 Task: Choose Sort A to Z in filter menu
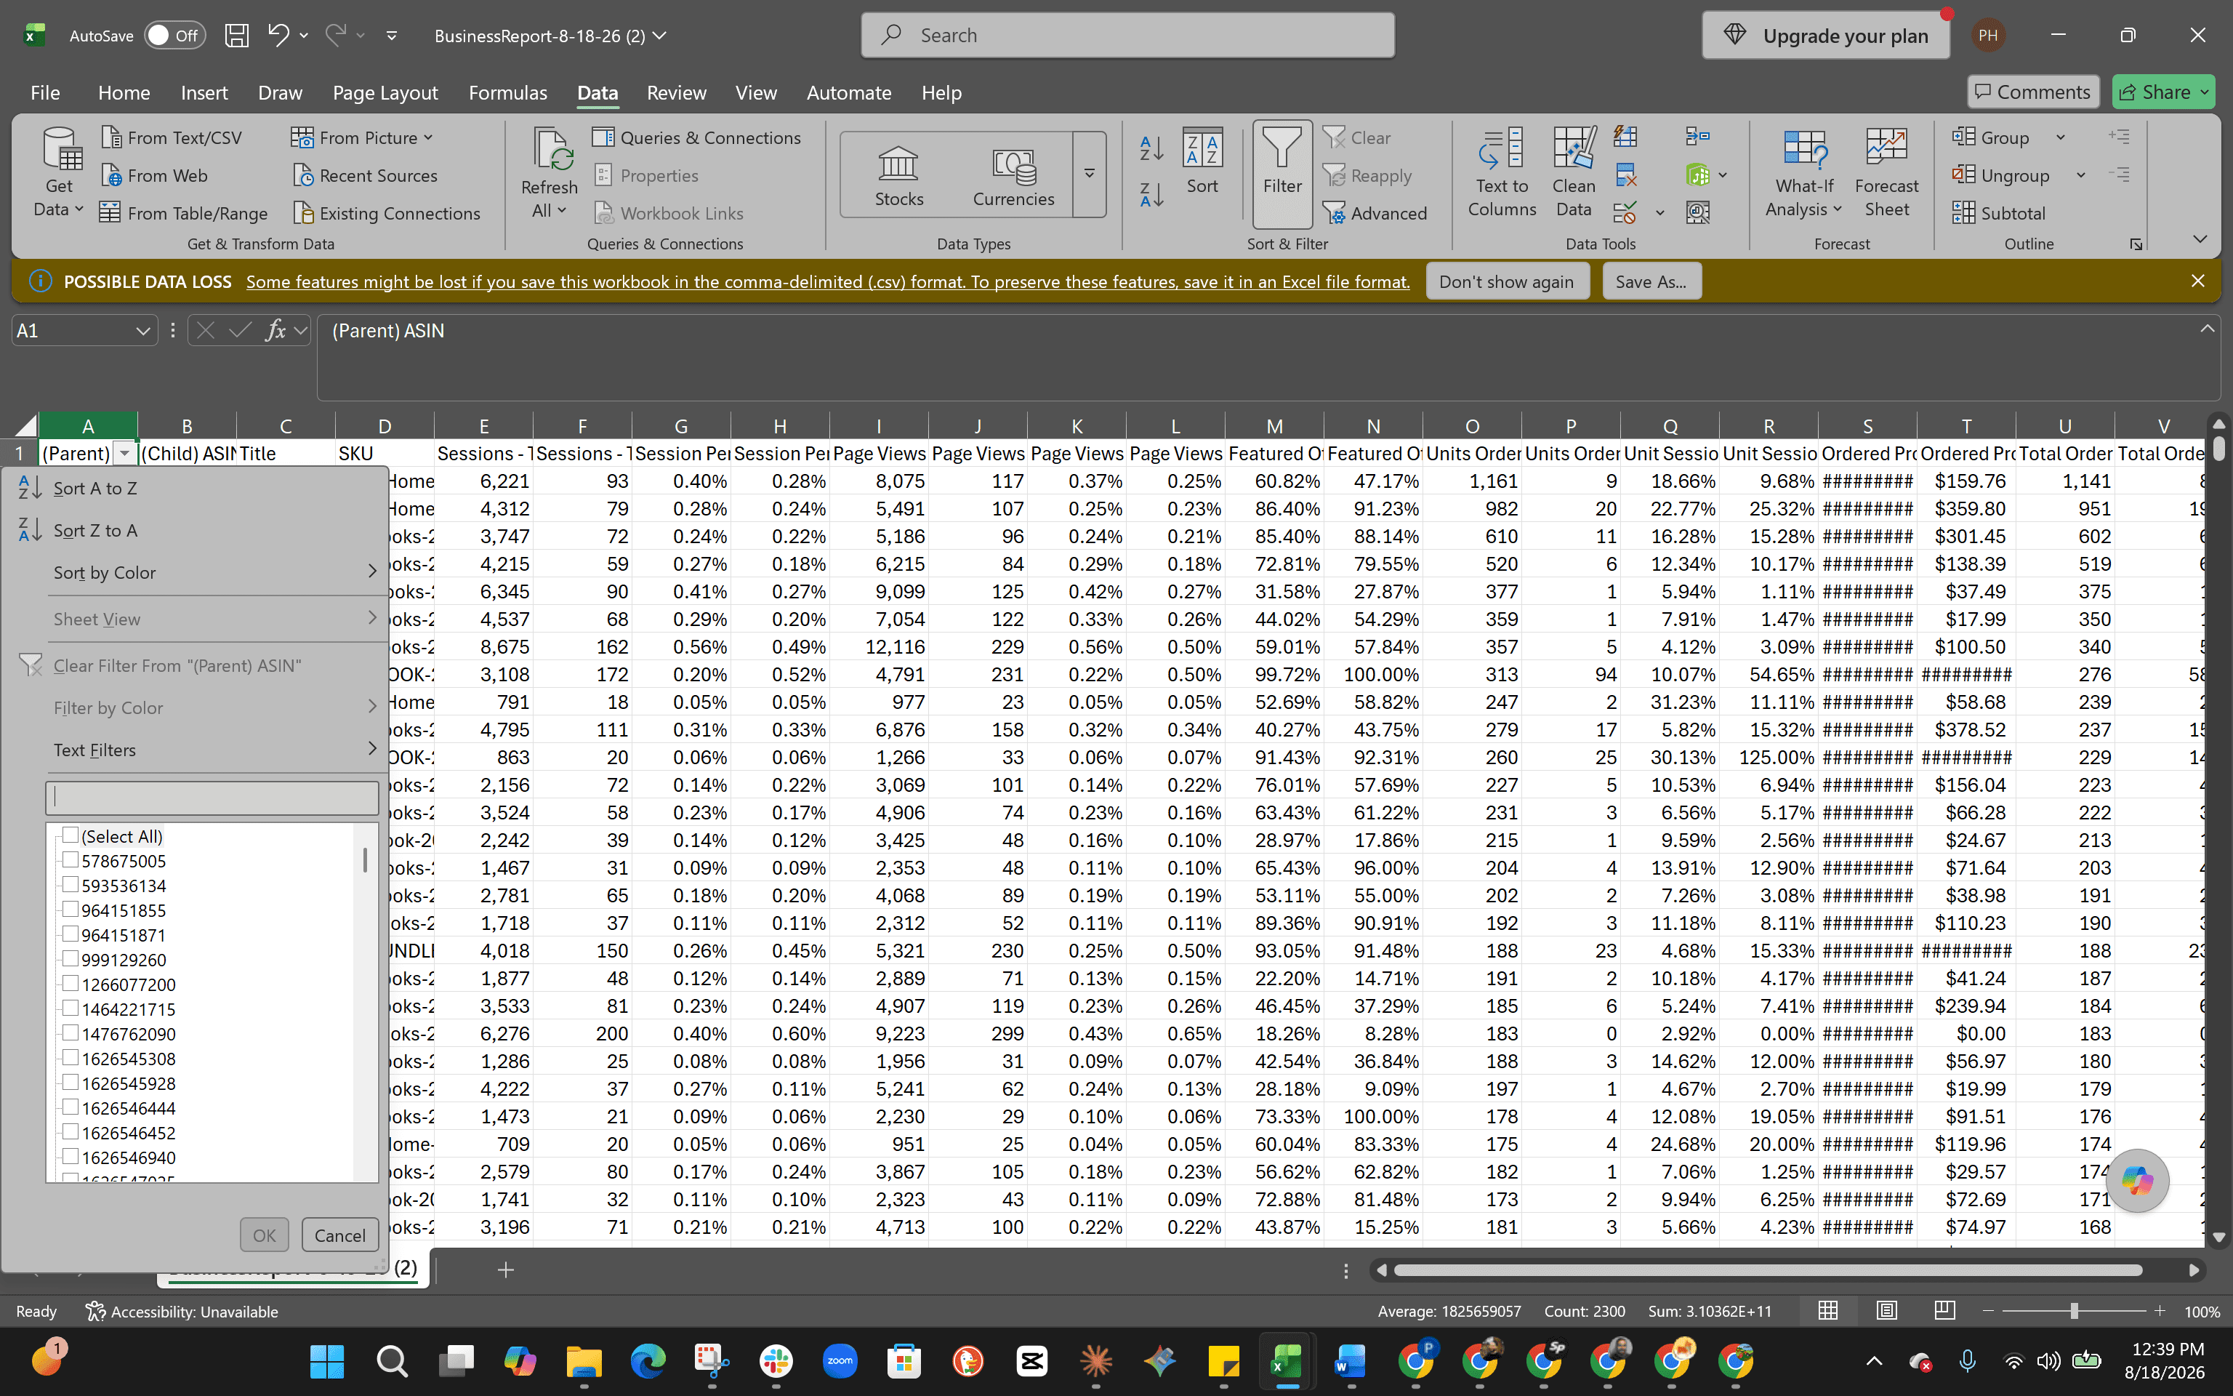tap(195, 489)
